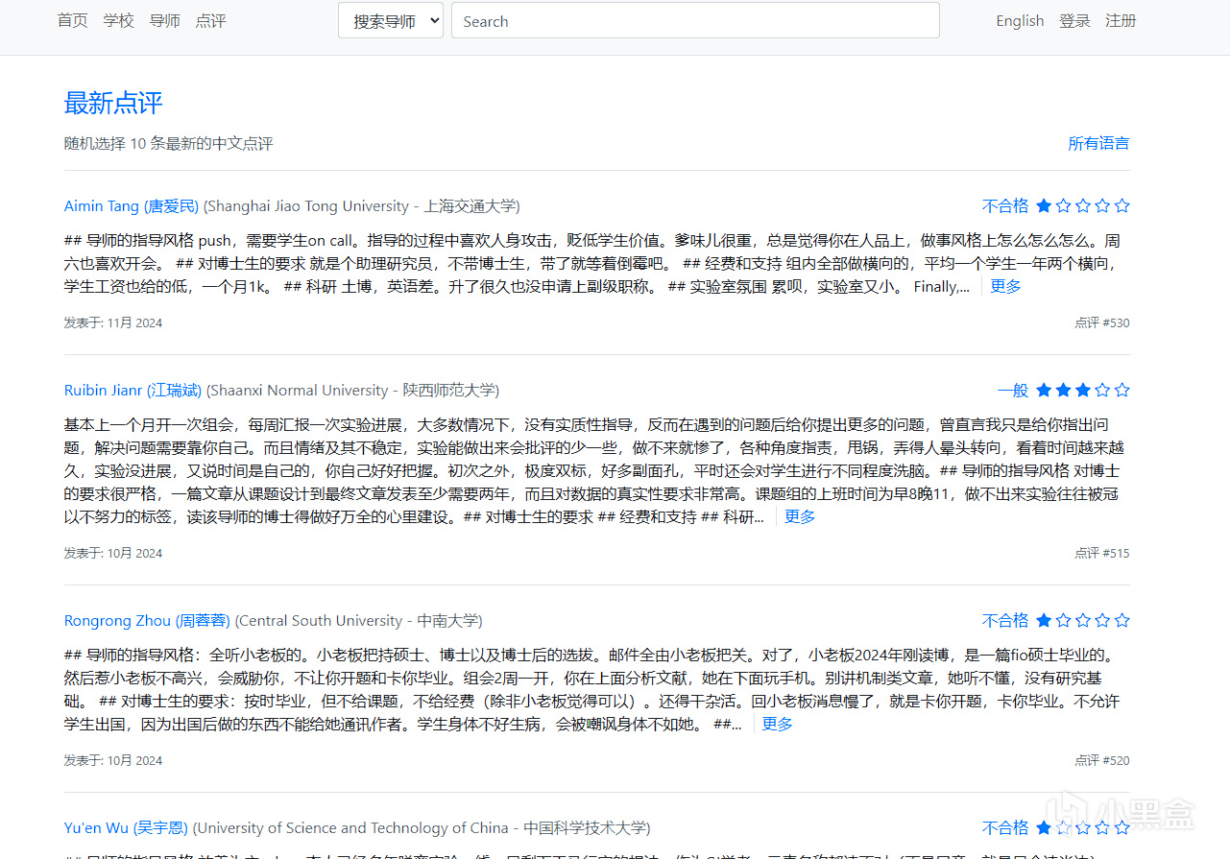Image resolution: width=1230 pixels, height=859 pixels.
Task: Click second star of Aimin Tang's rating
Action: pyautogui.click(x=1064, y=205)
